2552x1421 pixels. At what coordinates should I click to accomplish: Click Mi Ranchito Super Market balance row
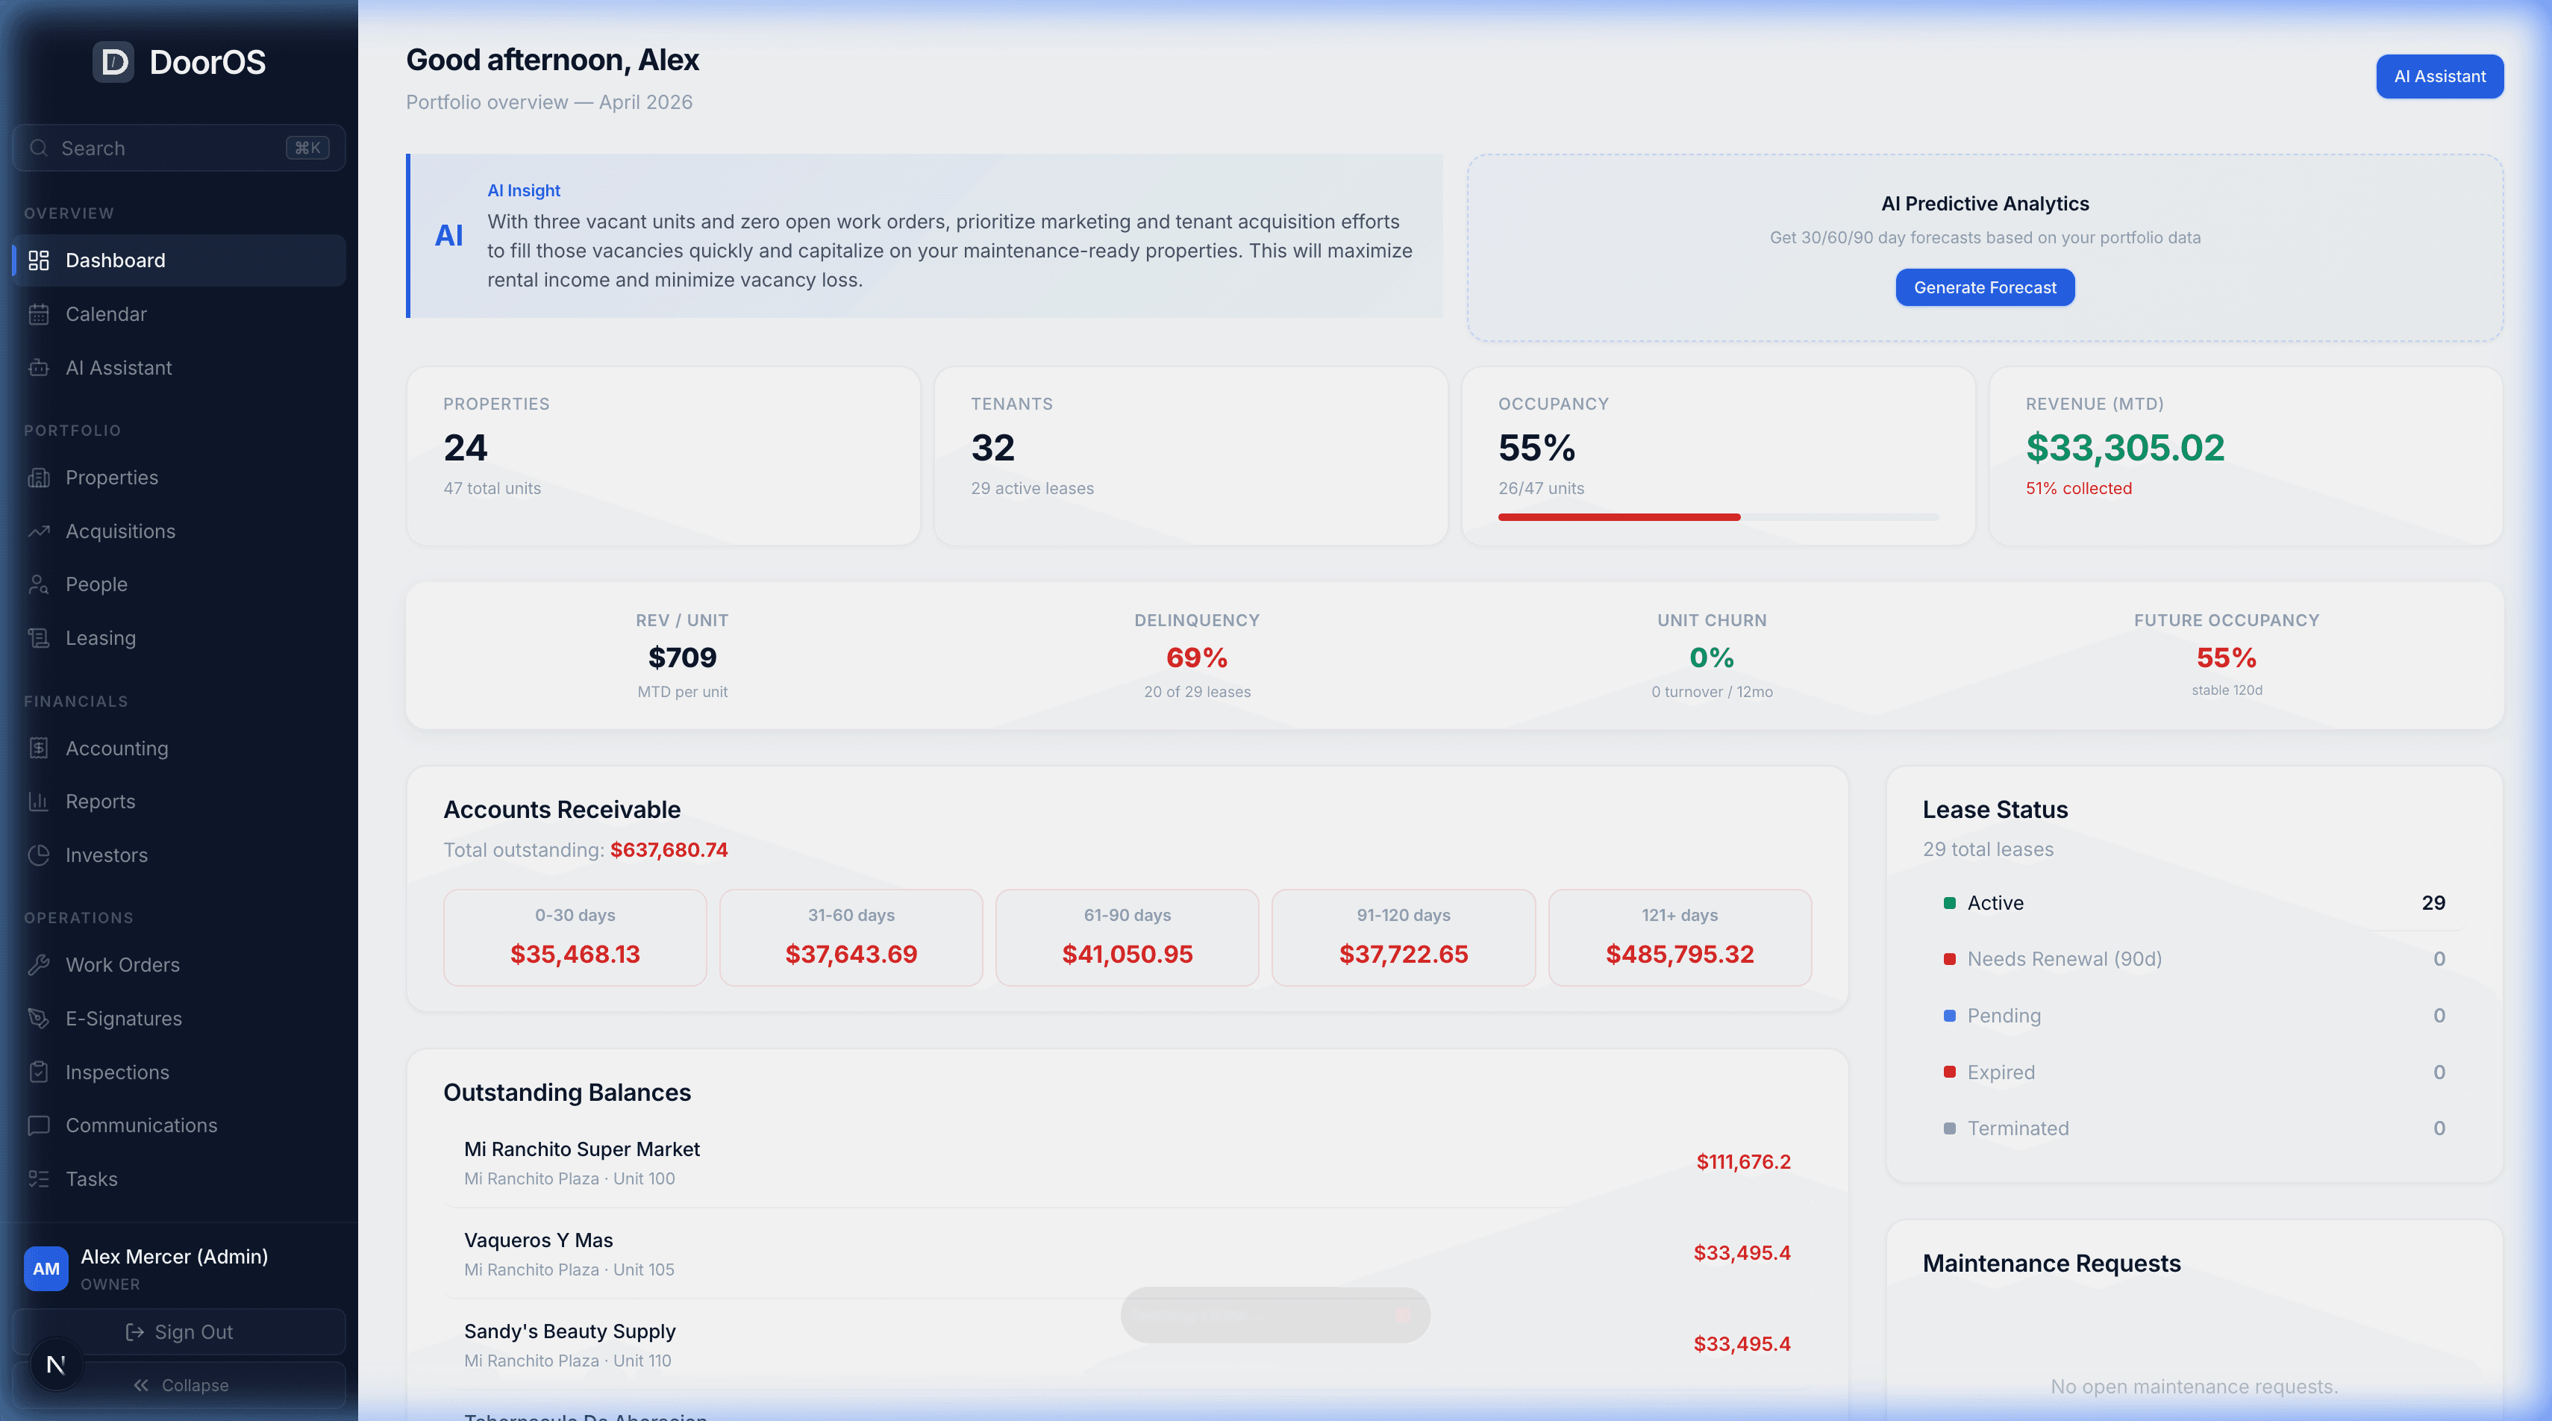pos(1128,1162)
